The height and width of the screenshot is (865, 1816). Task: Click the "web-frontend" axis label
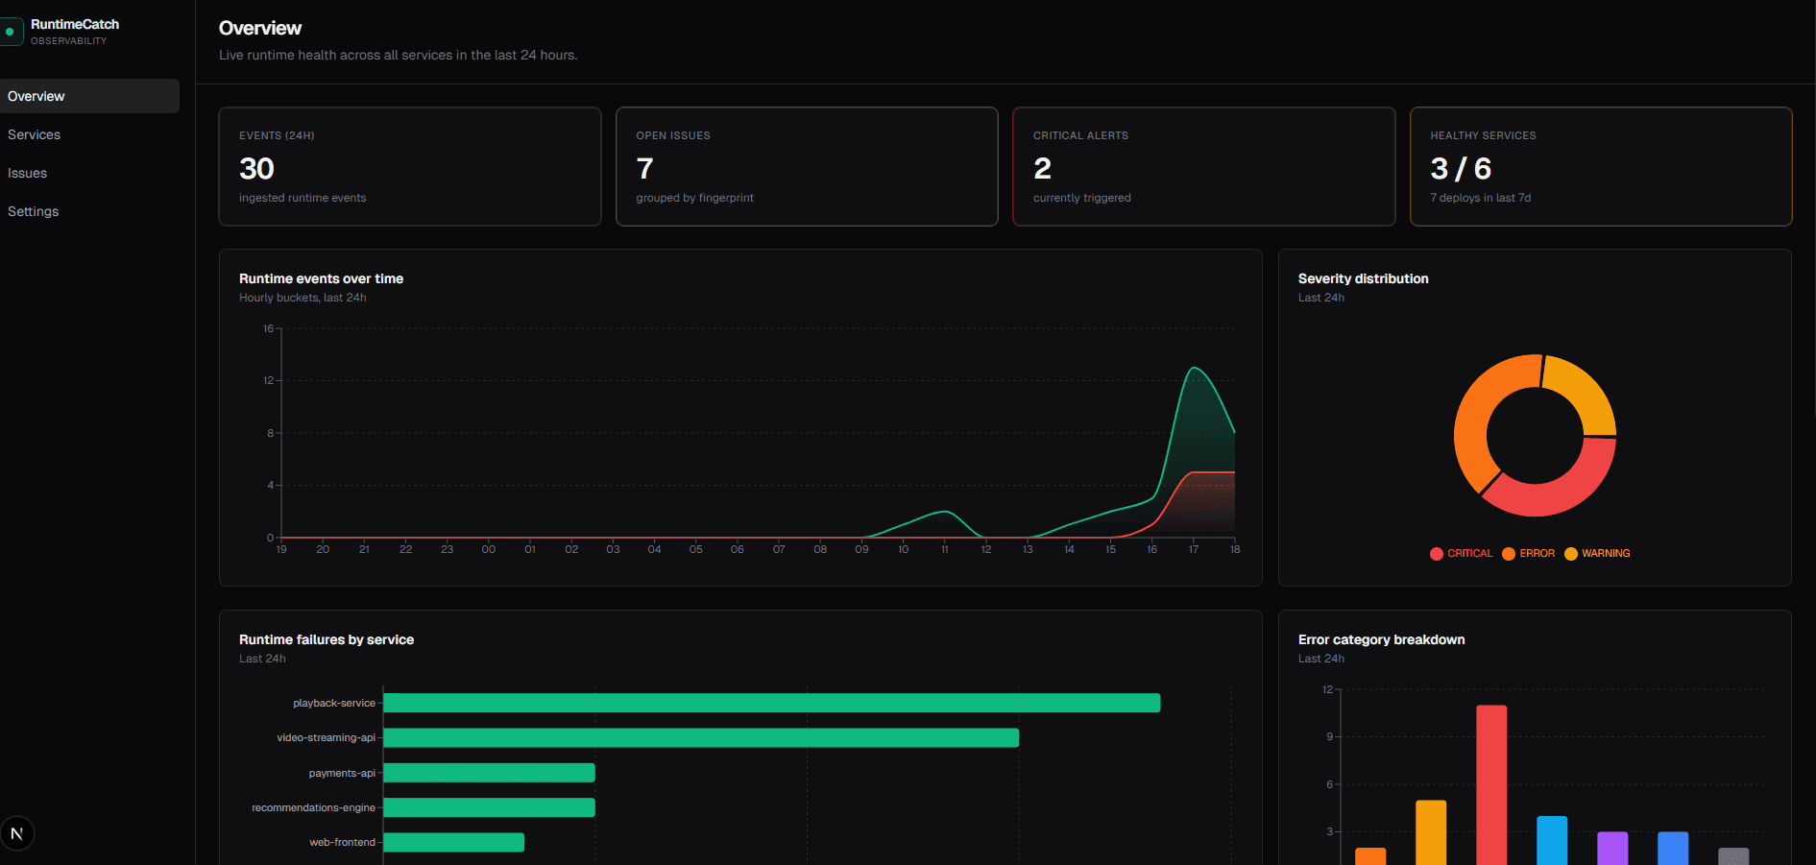(342, 842)
